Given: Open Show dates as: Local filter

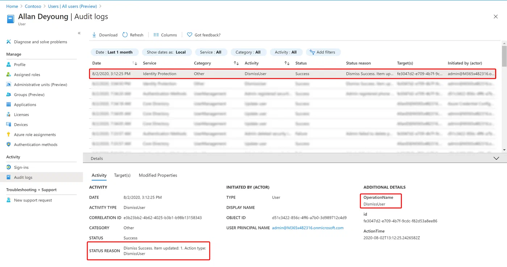Looking at the screenshot, I should click(x=166, y=52).
